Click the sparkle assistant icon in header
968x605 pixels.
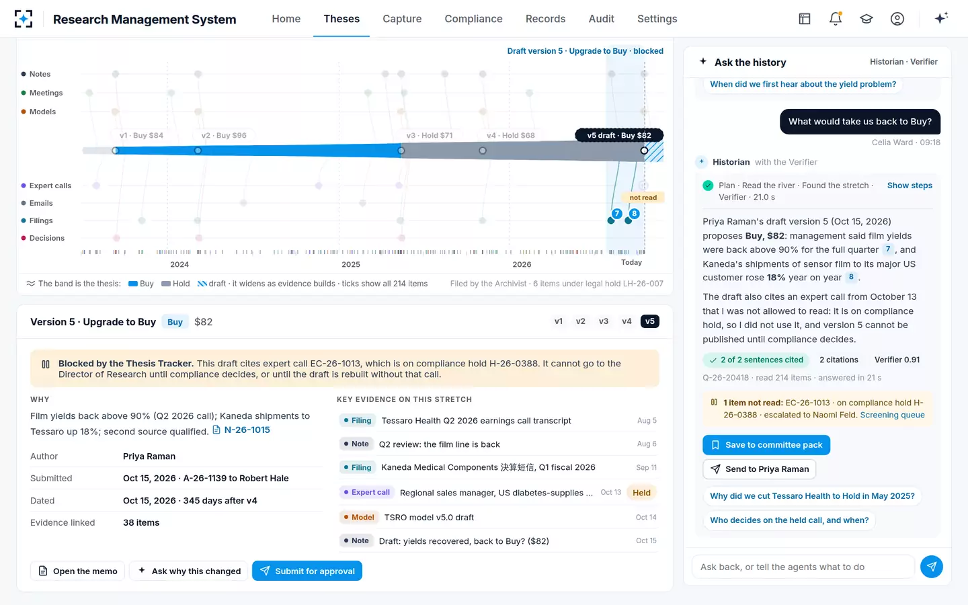click(x=941, y=18)
